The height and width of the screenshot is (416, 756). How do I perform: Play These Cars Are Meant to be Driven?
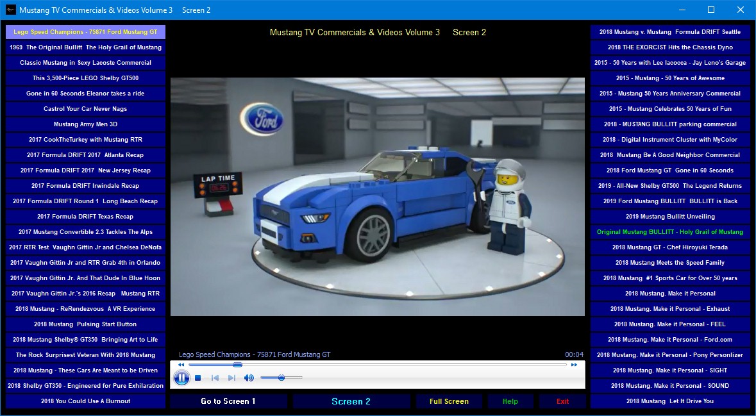pos(85,370)
